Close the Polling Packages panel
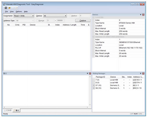Image resolution: width=147 pixels, height=119 pixels. 143,74
